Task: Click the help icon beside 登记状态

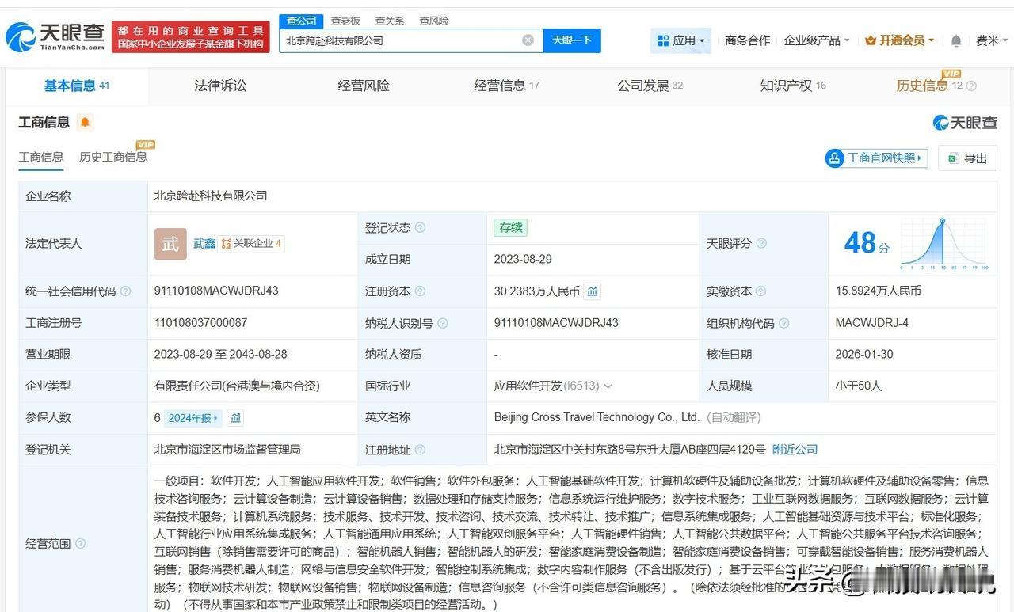Action: click(x=420, y=228)
